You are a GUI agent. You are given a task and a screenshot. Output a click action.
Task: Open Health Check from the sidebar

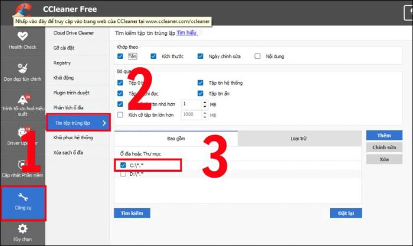coord(22,41)
